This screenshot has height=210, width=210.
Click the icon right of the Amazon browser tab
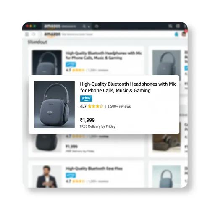point(97,26)
